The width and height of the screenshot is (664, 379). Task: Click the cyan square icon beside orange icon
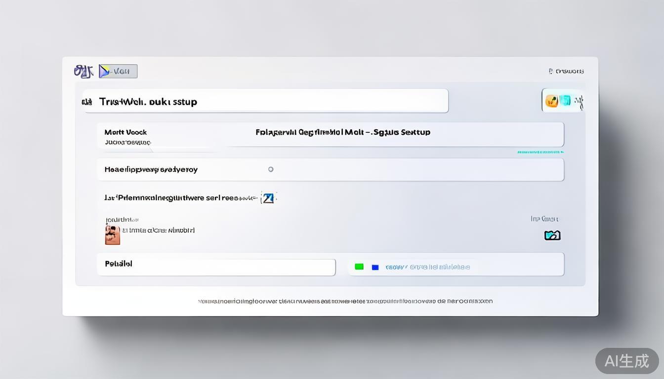pos(565,101)
